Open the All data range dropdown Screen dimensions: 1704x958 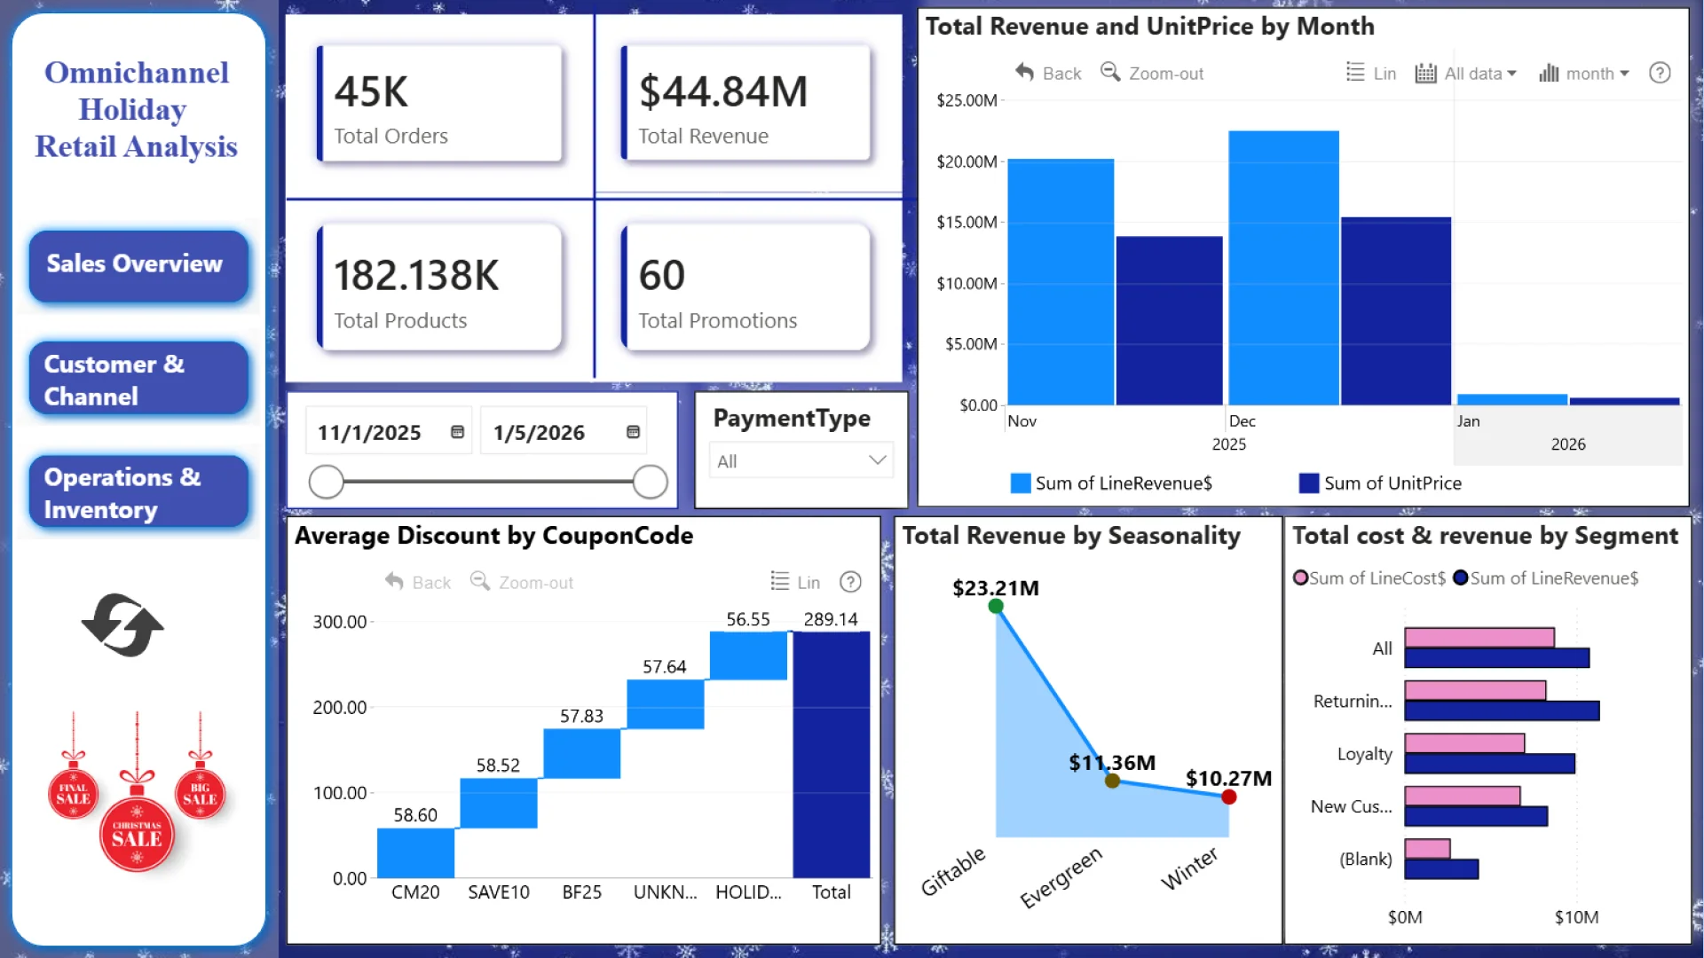click(x=1465, y=73)
